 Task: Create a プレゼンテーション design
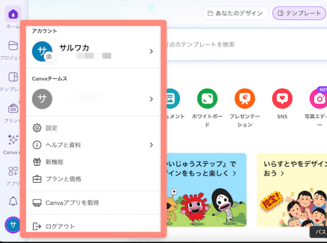pyautogui.click(x=245, y=98)
